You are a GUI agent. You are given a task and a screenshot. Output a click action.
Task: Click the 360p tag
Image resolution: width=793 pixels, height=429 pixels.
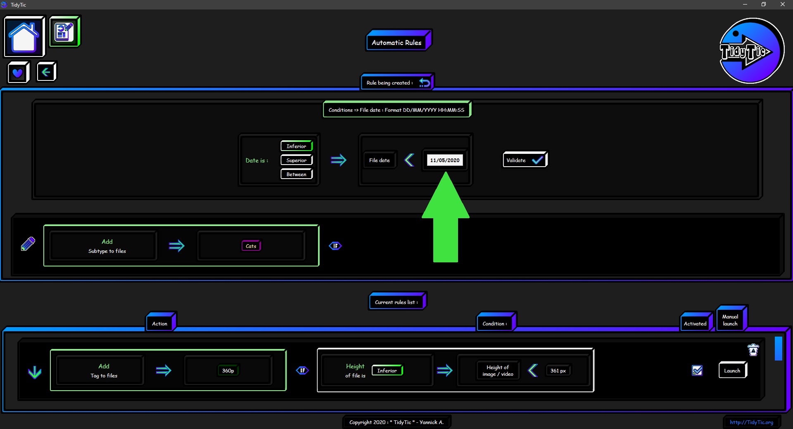tap(228, 370)
